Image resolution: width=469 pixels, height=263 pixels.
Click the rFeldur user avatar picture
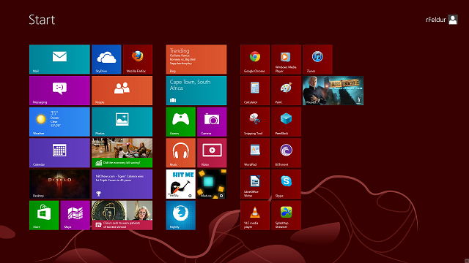[453, 20]
